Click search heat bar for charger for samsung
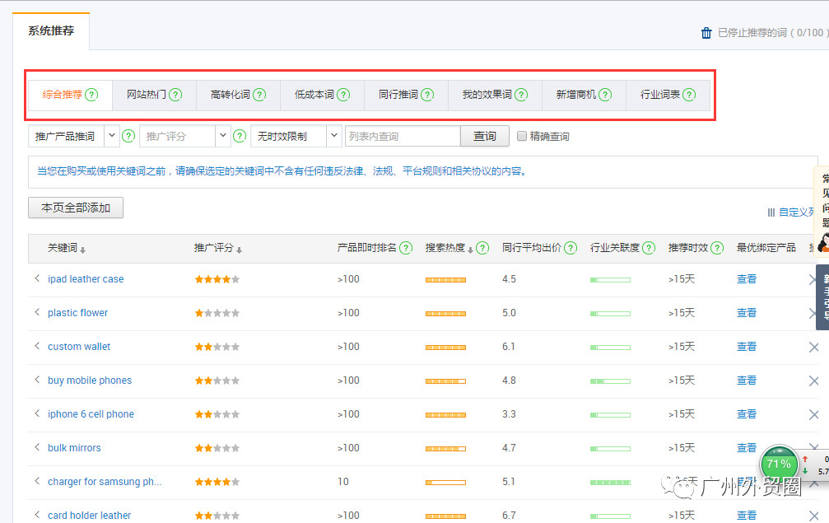 point(445,483)
